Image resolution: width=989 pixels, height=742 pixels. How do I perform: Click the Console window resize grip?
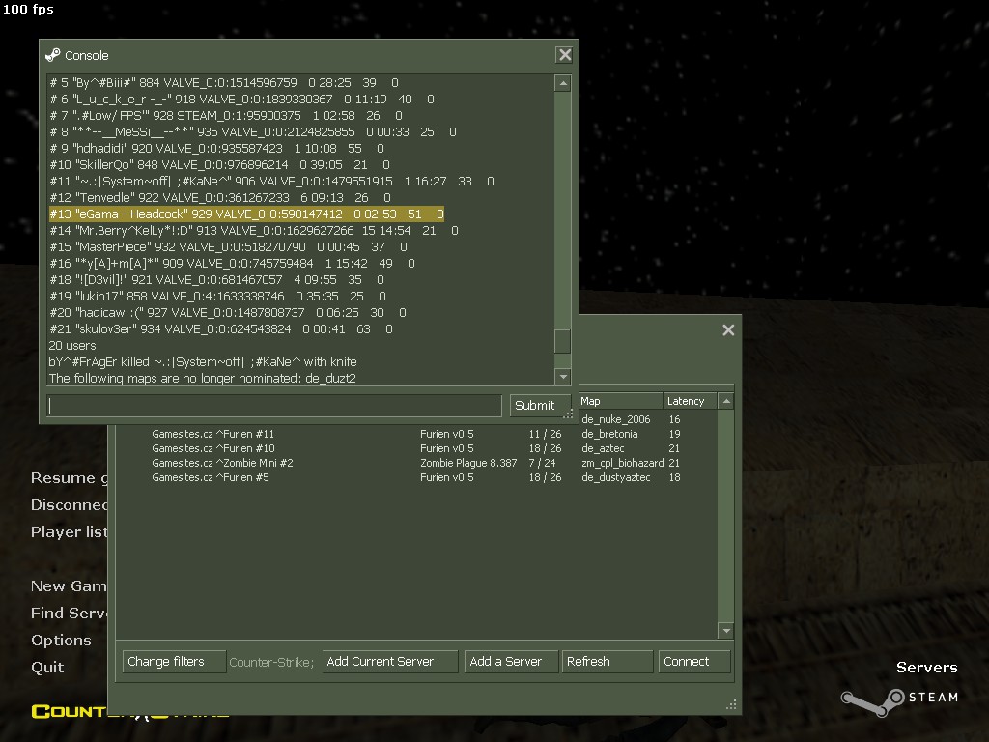(569, 414)
